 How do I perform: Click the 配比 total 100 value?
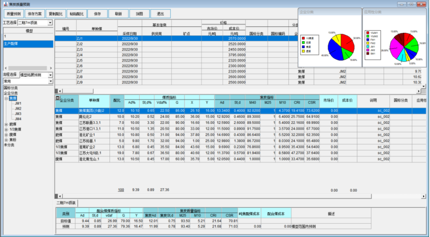121,190
